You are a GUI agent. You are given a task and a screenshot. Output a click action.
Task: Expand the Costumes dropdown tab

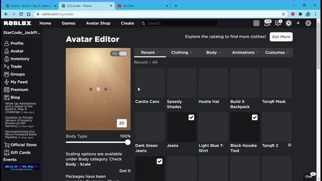[277, 52]
